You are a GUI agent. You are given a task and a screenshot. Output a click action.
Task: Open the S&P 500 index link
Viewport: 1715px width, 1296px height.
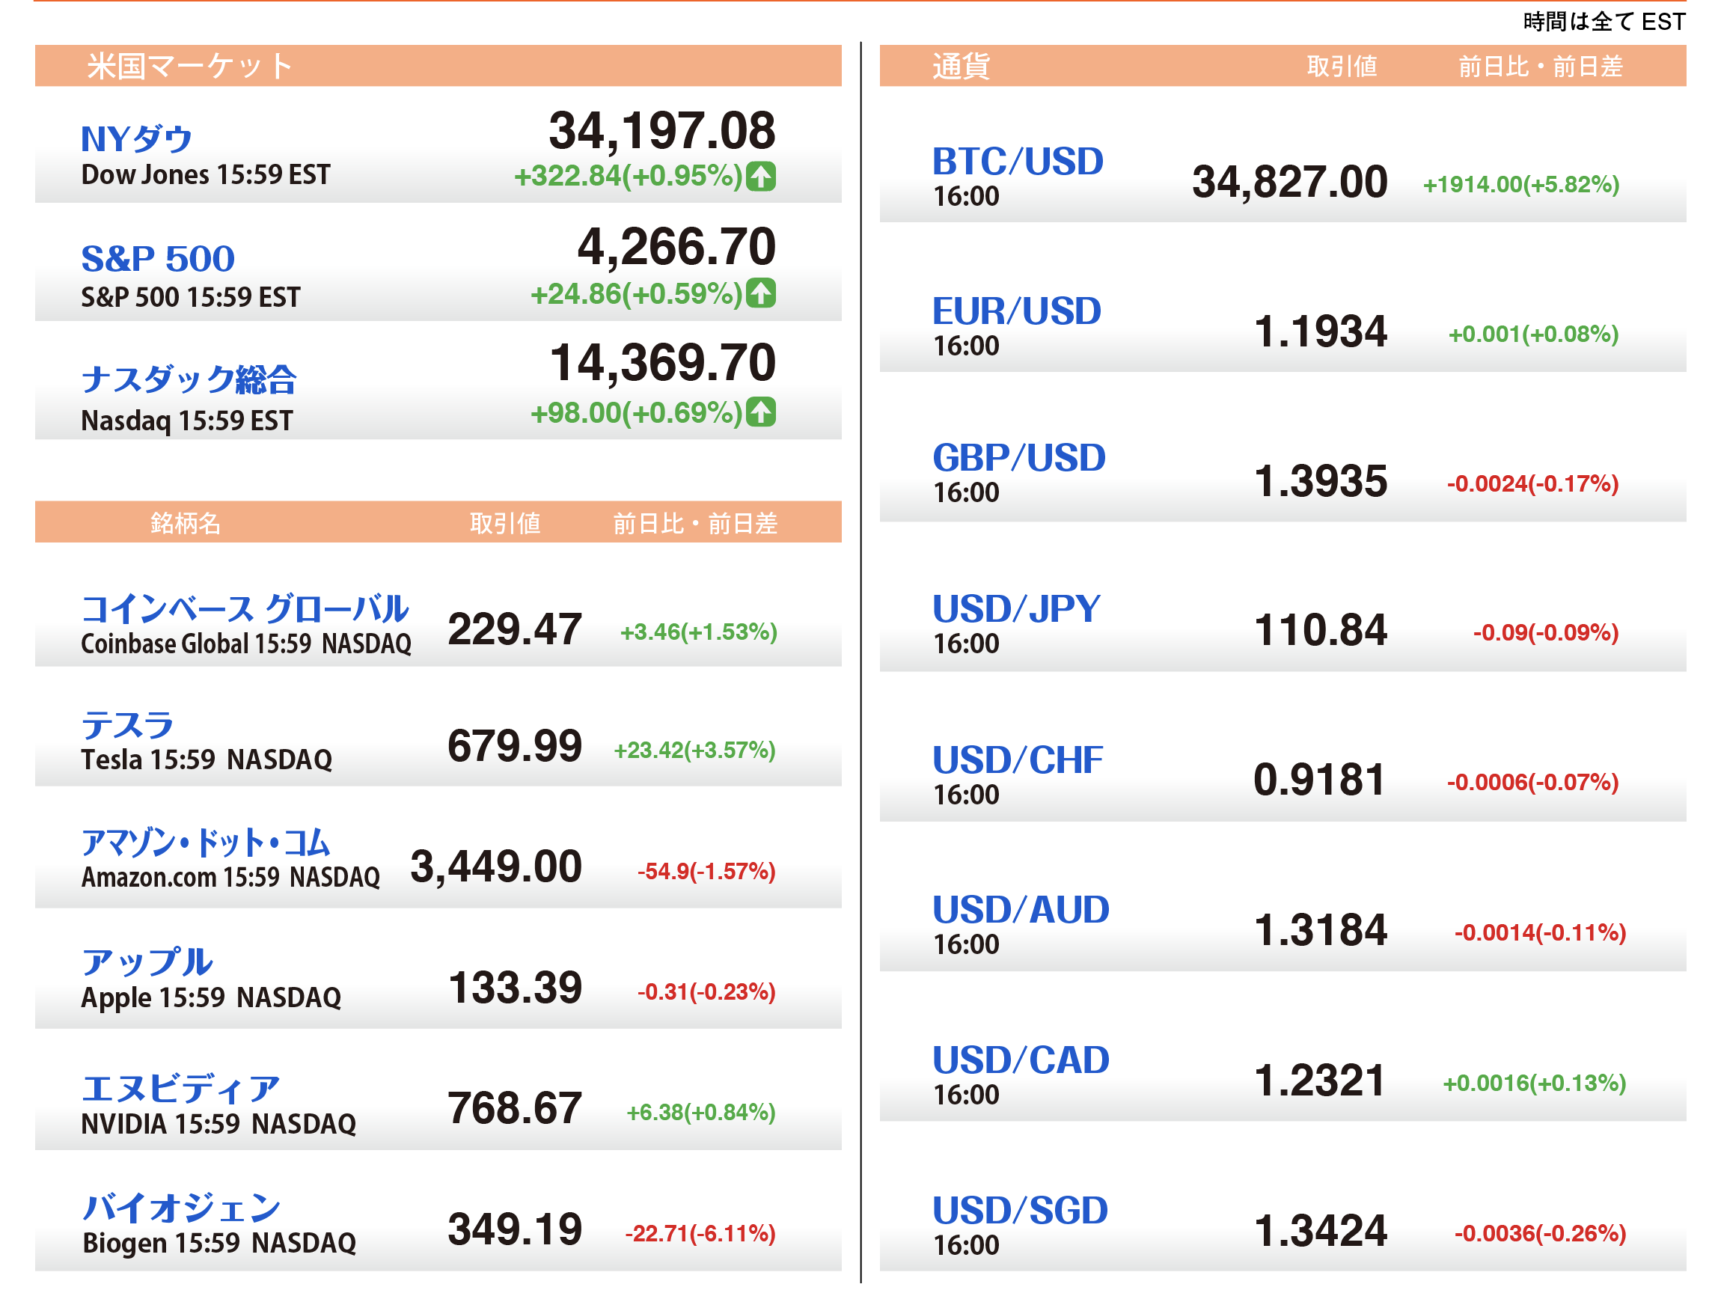[157, 258]
